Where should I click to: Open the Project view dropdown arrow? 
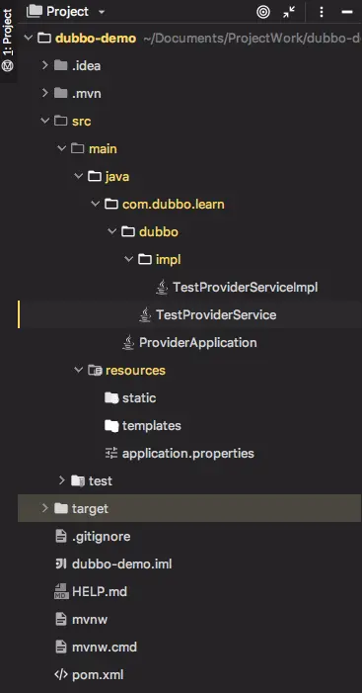[102, 12]
